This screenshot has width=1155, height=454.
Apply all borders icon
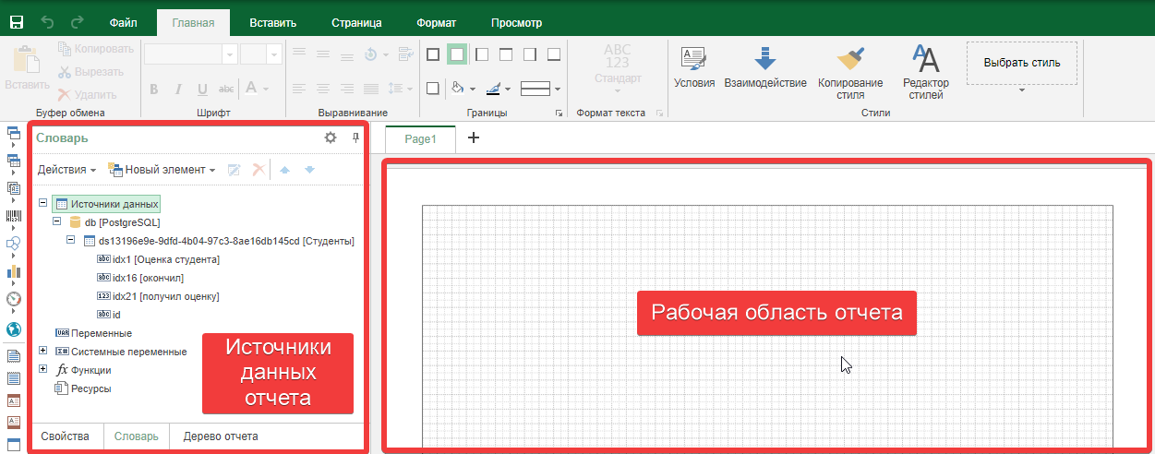point(433,54)
